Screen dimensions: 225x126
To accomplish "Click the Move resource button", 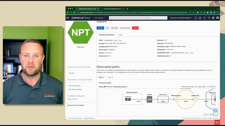I will pyautogui.click(x=125, y=28).
